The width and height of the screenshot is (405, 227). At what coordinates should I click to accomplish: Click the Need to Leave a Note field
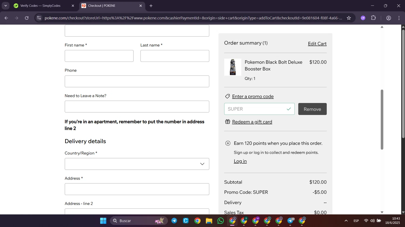coord(137,107)
